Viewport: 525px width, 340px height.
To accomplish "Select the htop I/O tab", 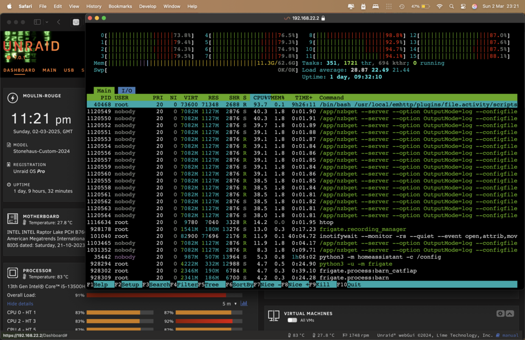I will pyautogui.click(x=127, y=91).
